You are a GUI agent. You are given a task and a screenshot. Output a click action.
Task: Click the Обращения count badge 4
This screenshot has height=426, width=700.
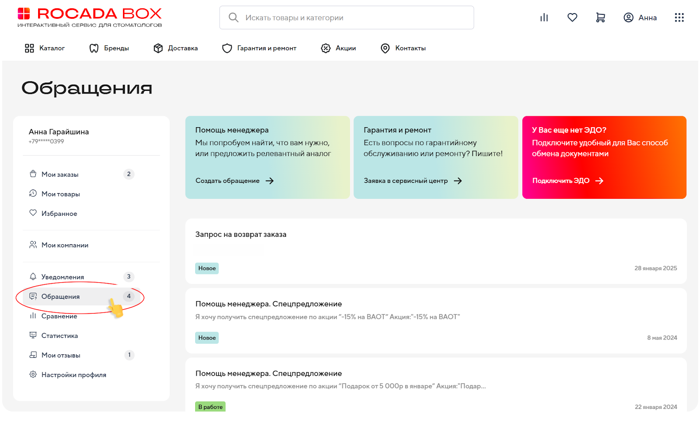point(129,296)
